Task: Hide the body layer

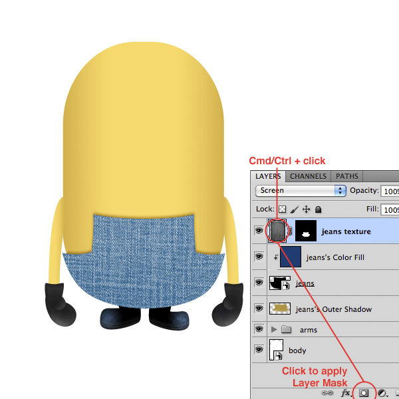Action: (x=259, y=350)
